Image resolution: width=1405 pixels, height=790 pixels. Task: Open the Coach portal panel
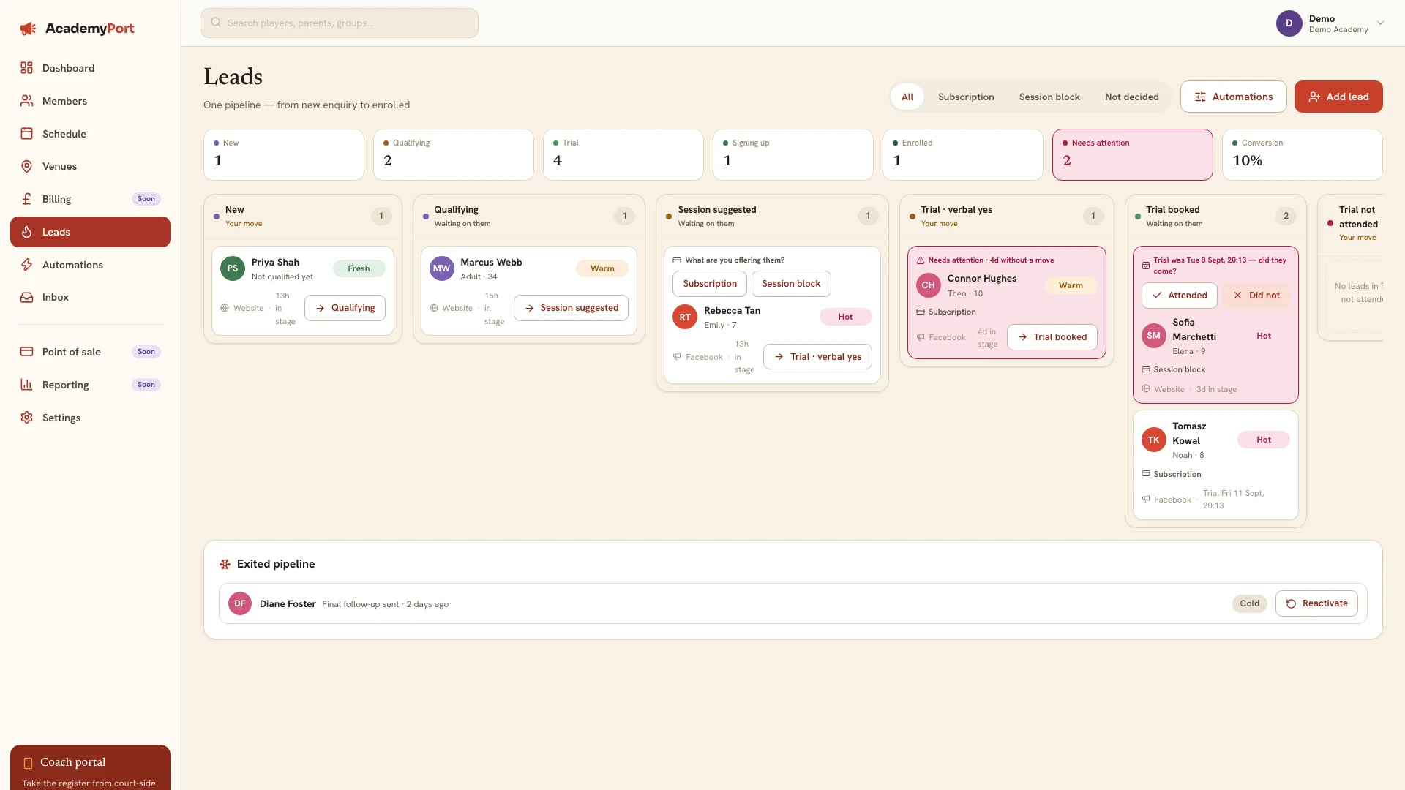[x=90, y=767]
